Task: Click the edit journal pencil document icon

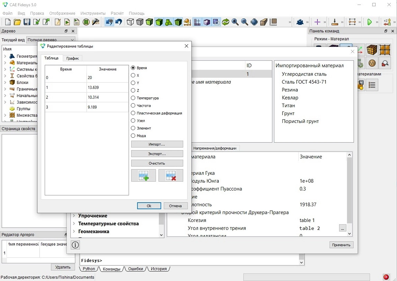Action: (x=57, y=22)
